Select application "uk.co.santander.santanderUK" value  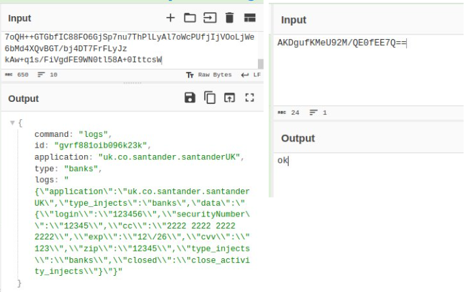pos(169,157)
